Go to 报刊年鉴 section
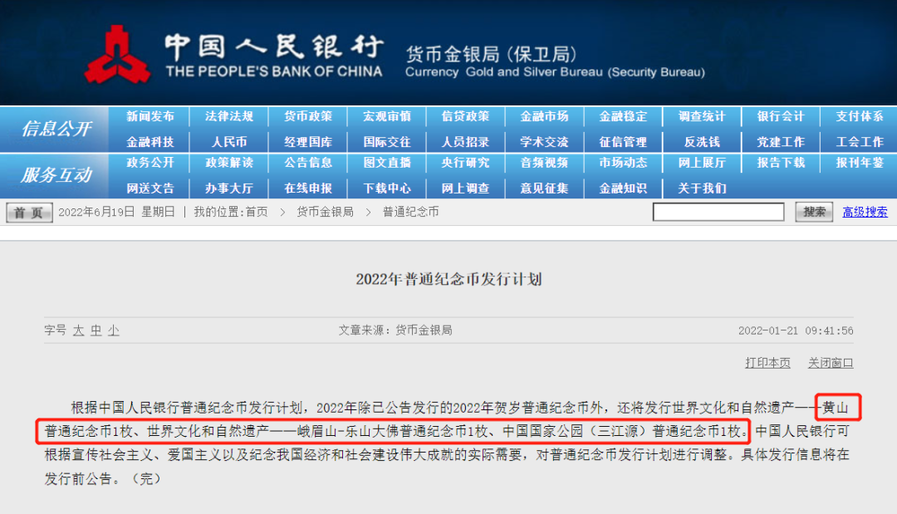Screen dimensions: 897x514 tap(860, 163)
